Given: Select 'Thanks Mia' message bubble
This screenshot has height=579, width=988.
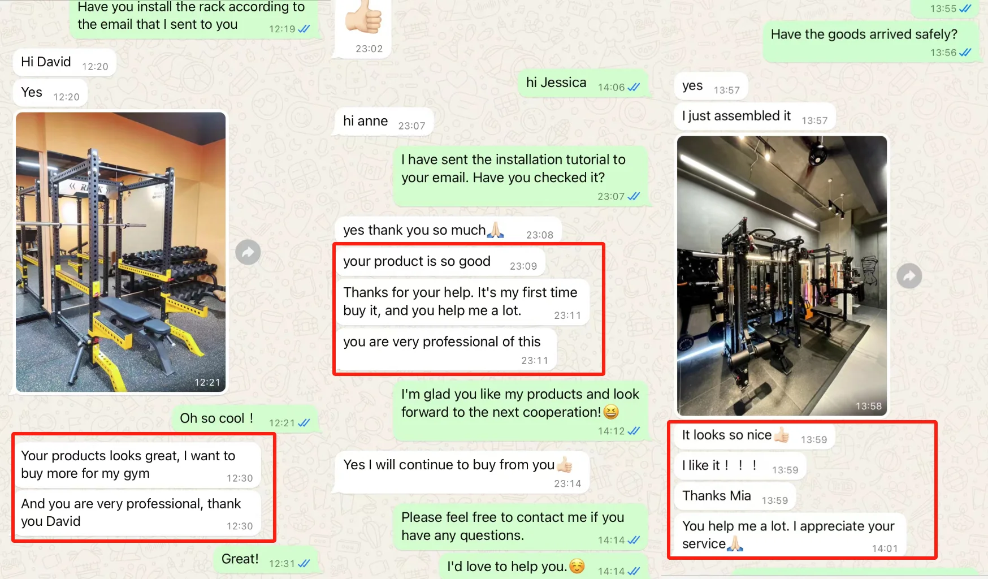Looking at the screenshot, I should [735, 496].
